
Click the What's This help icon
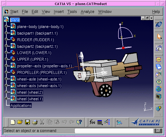[79, 122]
